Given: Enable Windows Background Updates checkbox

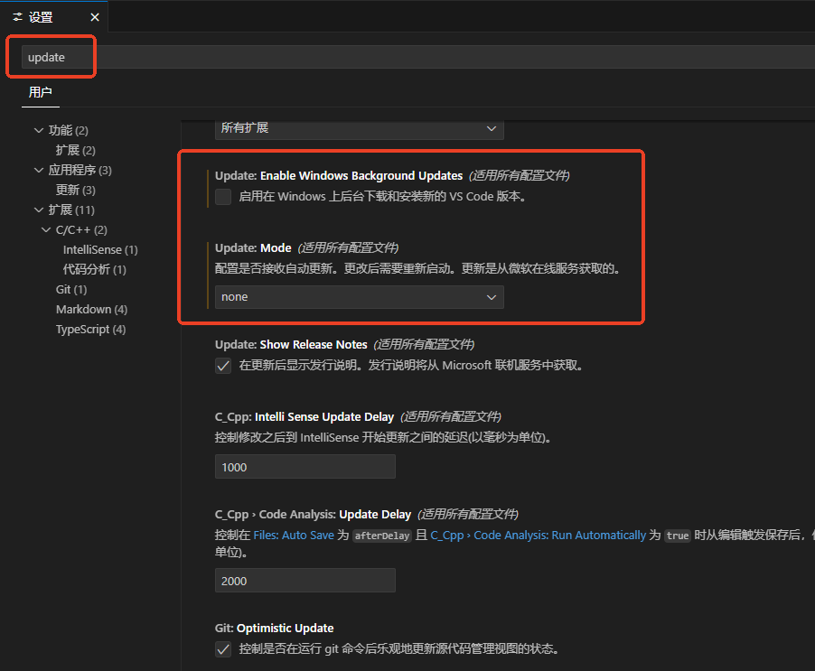Looking at the screenshot, I should coord(223,197).
